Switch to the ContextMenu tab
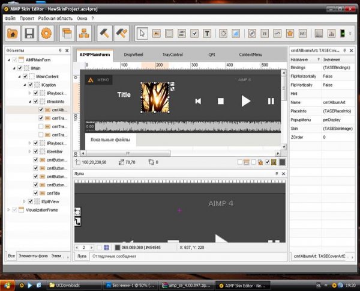This screenshot has width=360, height=291. click(250, 55)
